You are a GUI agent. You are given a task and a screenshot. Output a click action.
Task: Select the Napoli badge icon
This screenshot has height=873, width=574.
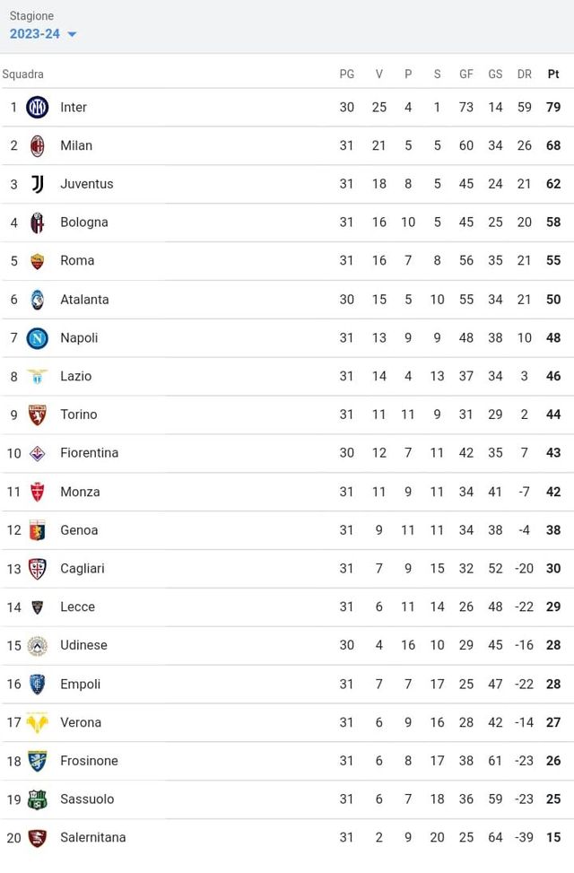[38, 337]
